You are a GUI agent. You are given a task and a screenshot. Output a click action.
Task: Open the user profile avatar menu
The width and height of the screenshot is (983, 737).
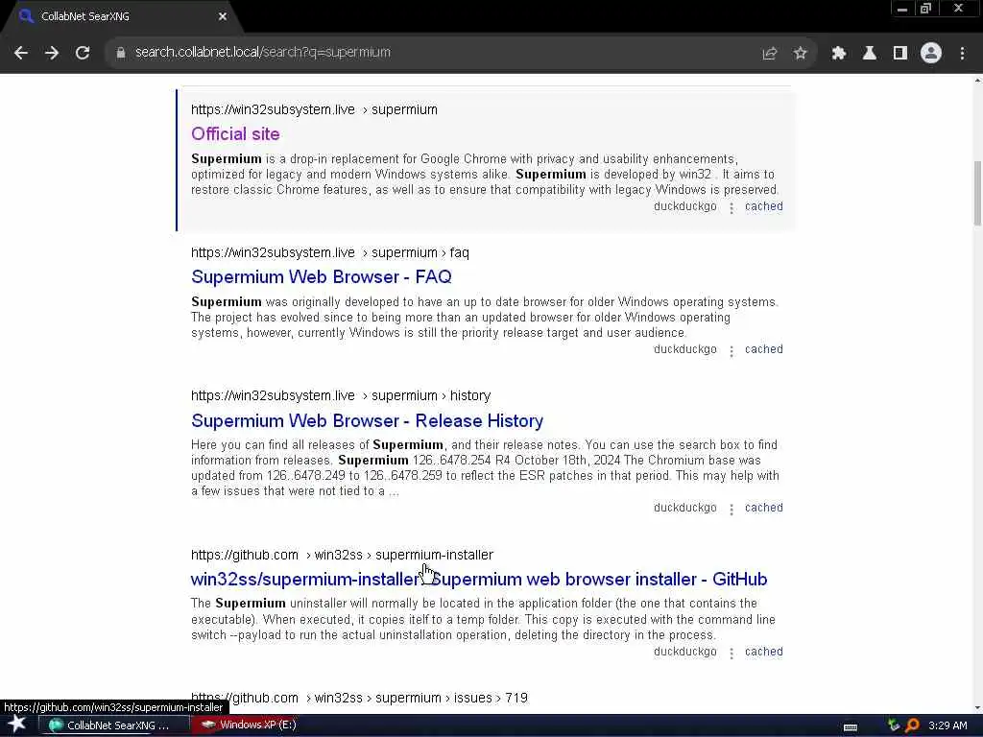[x=931, y=54]
